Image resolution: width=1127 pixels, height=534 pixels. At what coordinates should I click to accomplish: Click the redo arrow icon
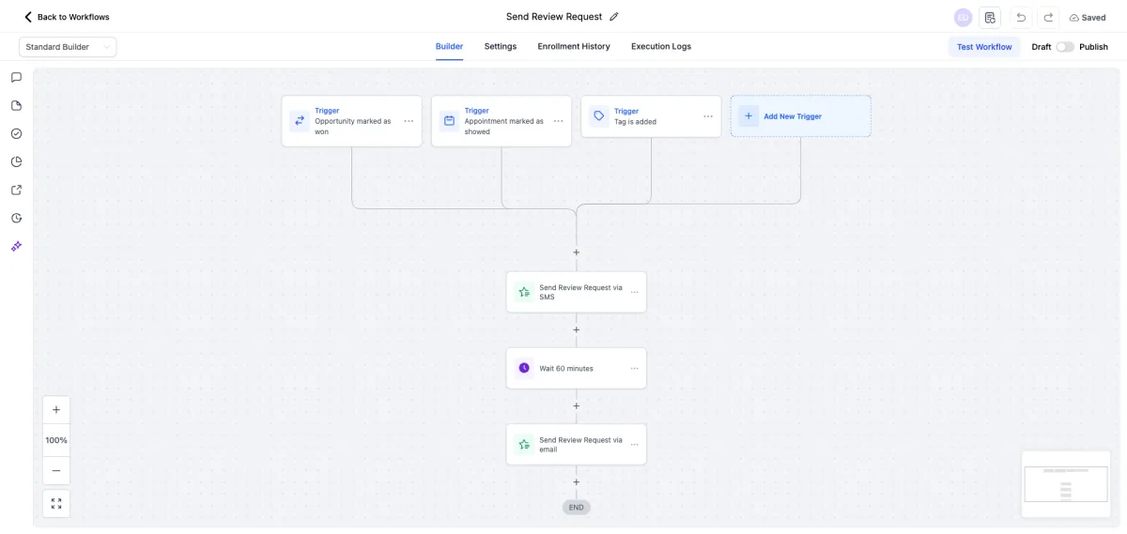click(1048, 17)
